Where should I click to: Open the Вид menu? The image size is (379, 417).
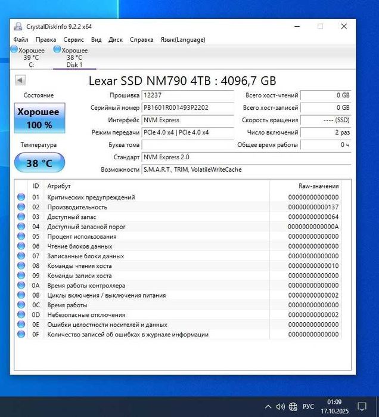(96, 39)
